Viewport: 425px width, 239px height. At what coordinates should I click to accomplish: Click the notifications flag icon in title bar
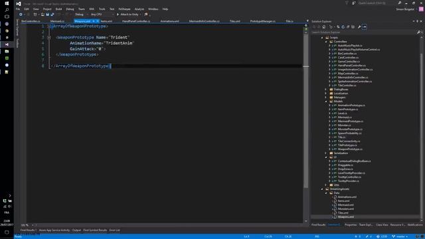coord(347,3)
